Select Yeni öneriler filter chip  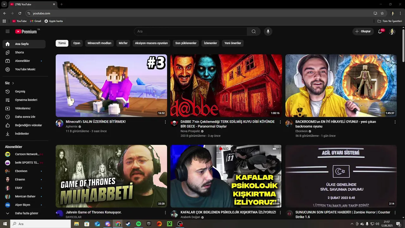click(233, 43)
